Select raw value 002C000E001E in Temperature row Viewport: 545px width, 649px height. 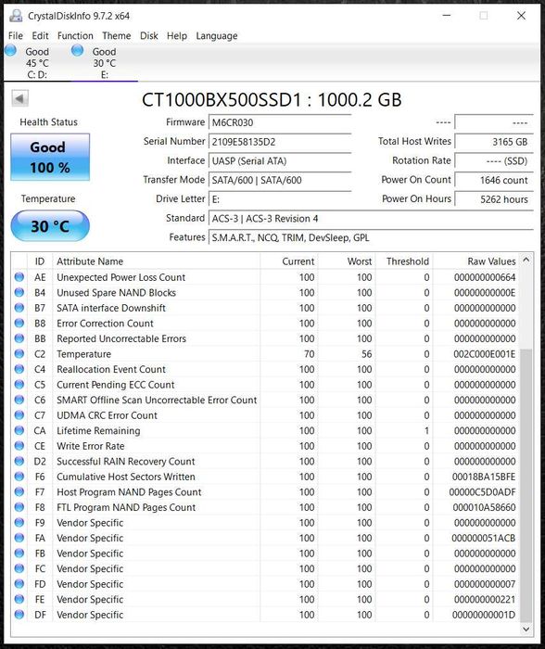(x=485, y=354)
